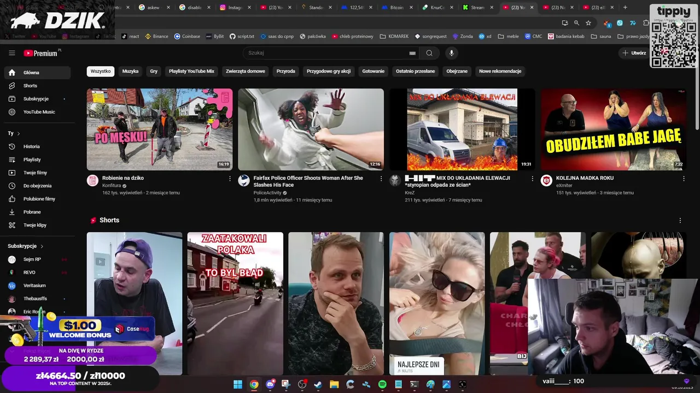The width and height of the screenshot is (700, 393).
Task: Open eXmiter channel avatar
Action: click(x=546, y=181)
